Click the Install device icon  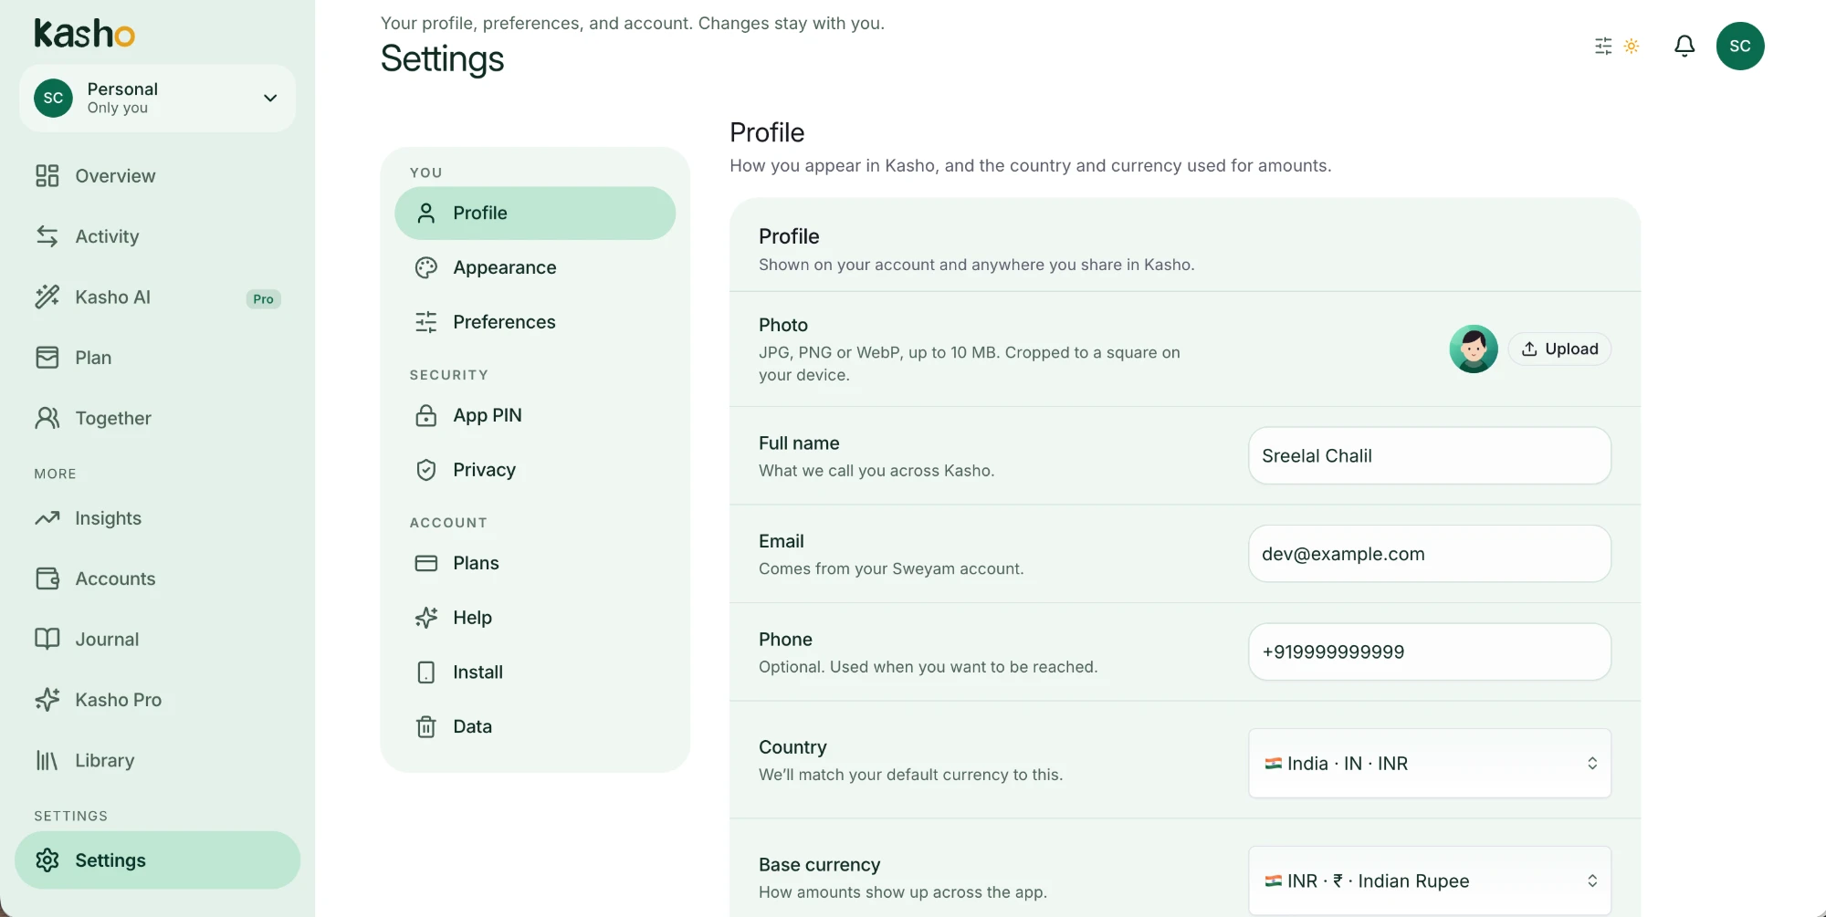[x=426, y=672]
